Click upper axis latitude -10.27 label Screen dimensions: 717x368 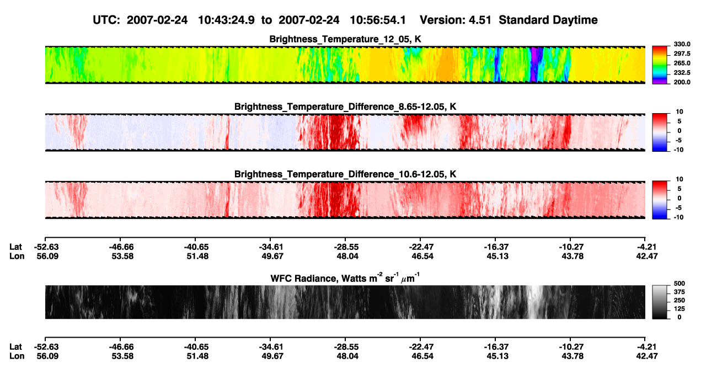click(570, 247)
